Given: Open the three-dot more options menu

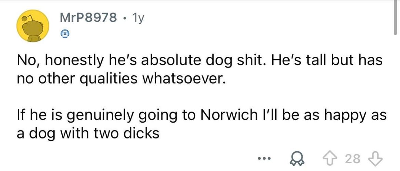Looking at the screenshot, I should tap(265, 159).
